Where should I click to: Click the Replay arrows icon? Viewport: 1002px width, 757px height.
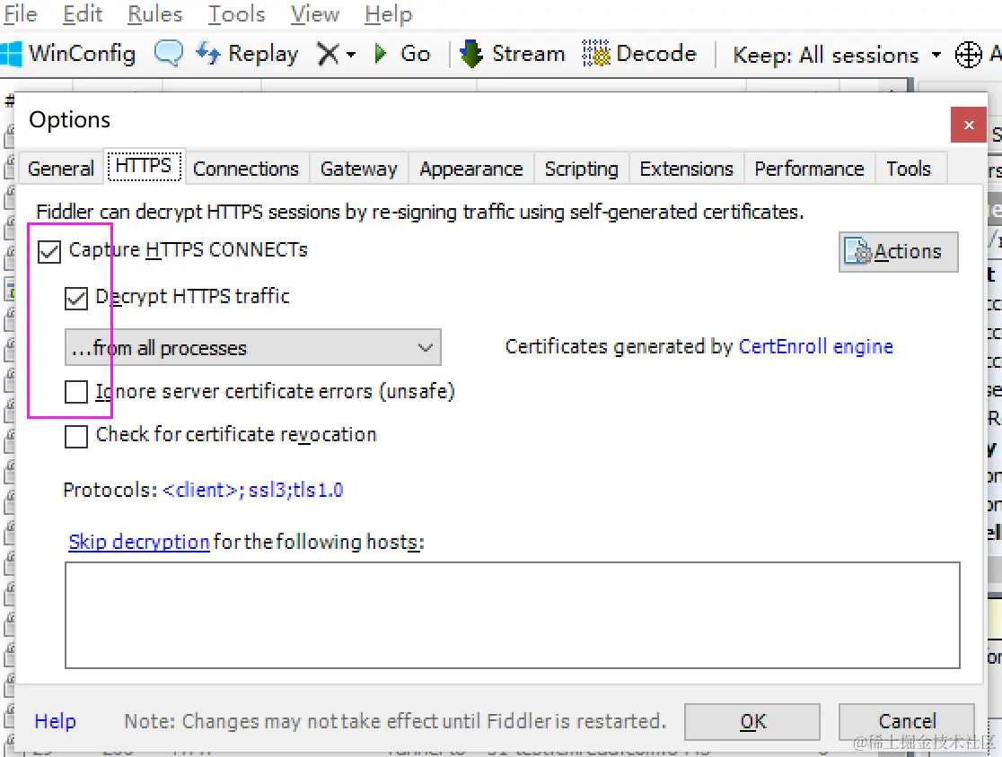click(207, 53)
